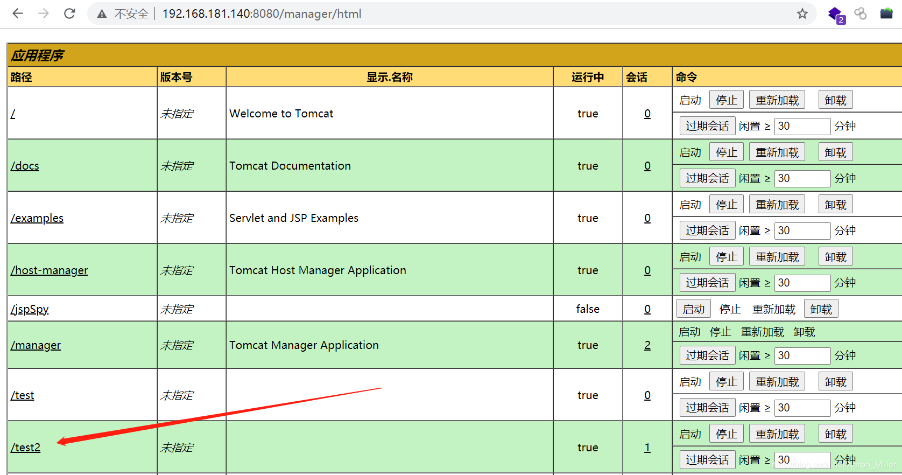Screen dimensions: 902x475
Task: Reload the /test2 application
Action: click(x=777, y=434)
